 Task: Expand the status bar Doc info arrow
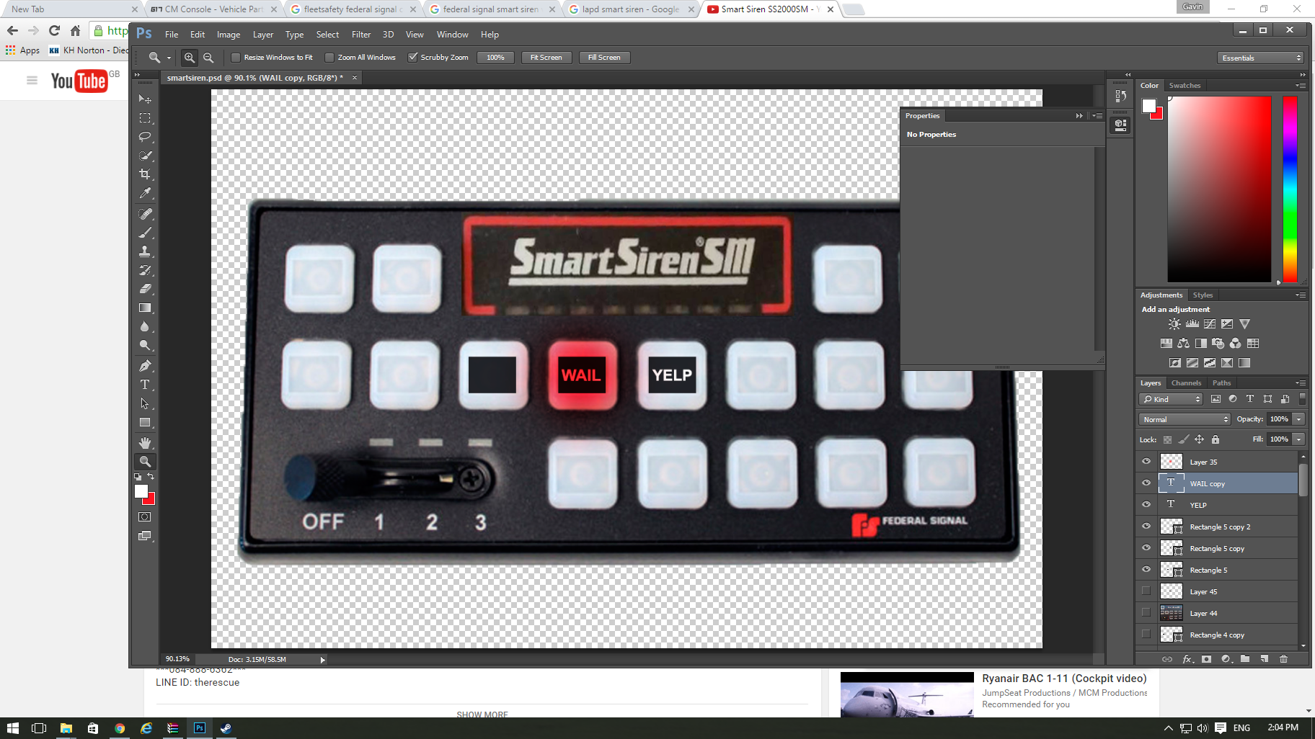point(322,660)
